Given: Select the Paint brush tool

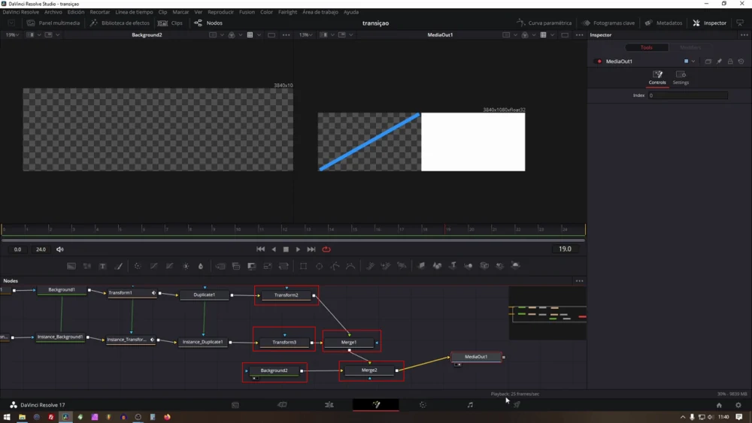Looking at the screenshot, I should (118, 266).
